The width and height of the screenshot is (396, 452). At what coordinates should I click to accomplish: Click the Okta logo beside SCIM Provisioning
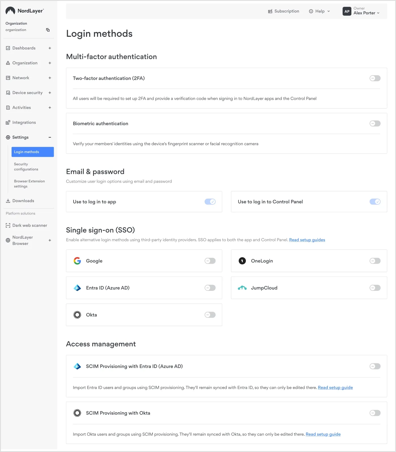77,413
